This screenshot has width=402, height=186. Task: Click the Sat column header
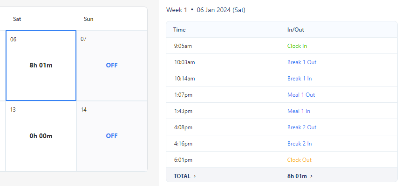pyautogui.click(x=17, y=19)
